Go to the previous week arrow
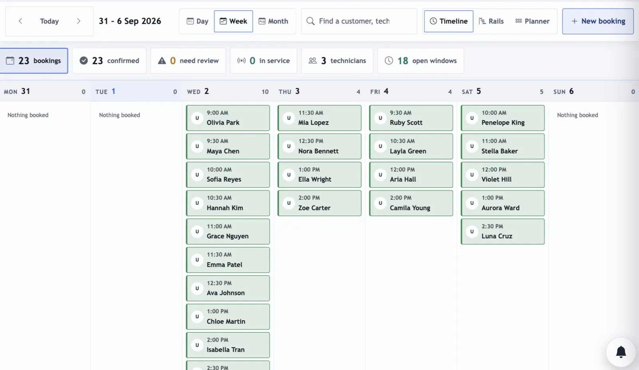639x370 pixels. click(x=20, y=21)
